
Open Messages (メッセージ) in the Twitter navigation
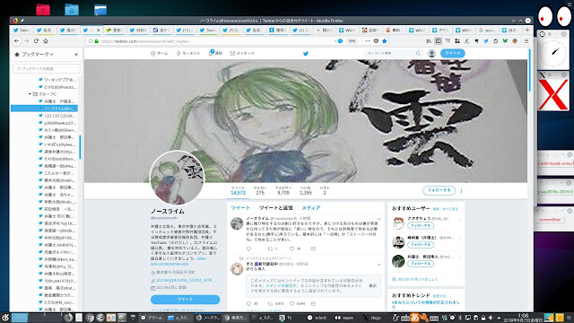click(x=242, y=54)
